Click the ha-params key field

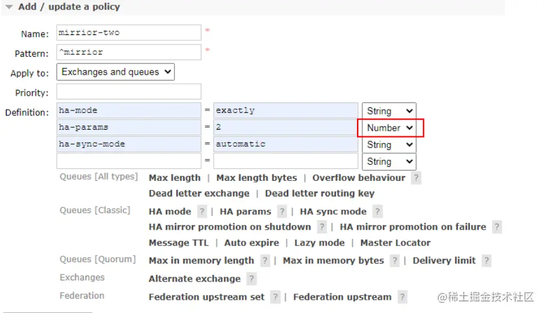[x=128, y=127]
